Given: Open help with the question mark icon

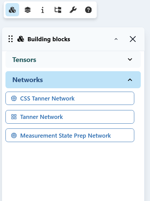Looking at the screenshot, I should tap(88, 10).
